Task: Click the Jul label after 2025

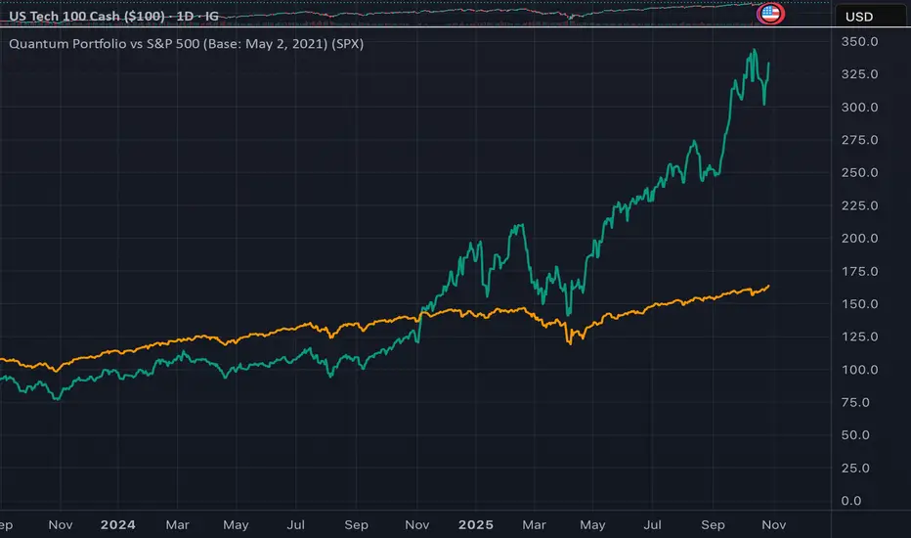Action: pos(652,524)
